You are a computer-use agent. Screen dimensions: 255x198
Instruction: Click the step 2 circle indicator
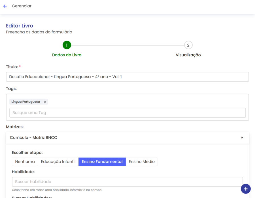188,45
